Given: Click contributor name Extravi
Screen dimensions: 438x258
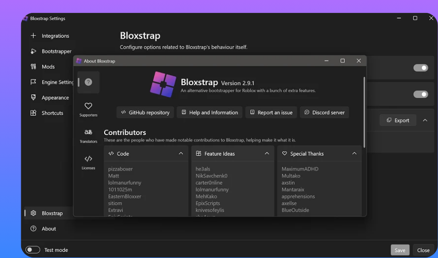Looking at the screenshot, I should point(115,210).
